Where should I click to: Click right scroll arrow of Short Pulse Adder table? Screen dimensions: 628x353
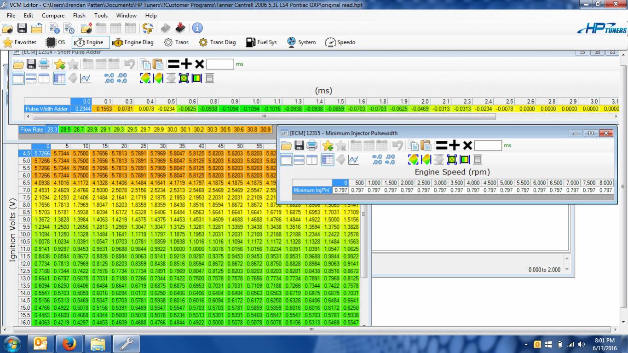click(x=616, y=116)
